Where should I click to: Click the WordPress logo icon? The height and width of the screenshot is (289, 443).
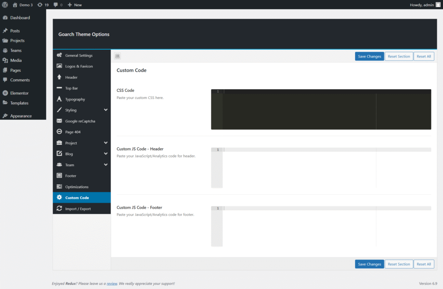(5, 5)
